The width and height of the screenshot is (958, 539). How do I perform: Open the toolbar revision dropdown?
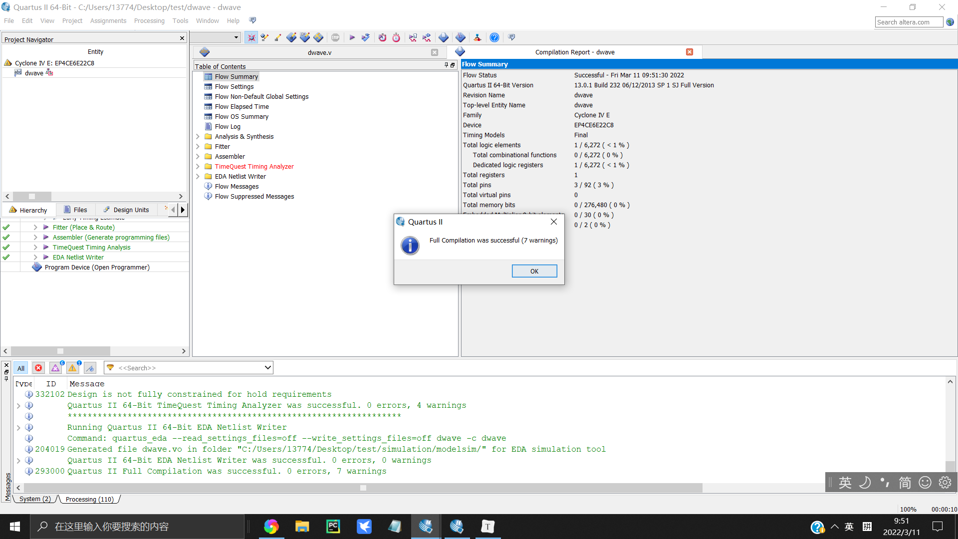(x=236, y=37)
